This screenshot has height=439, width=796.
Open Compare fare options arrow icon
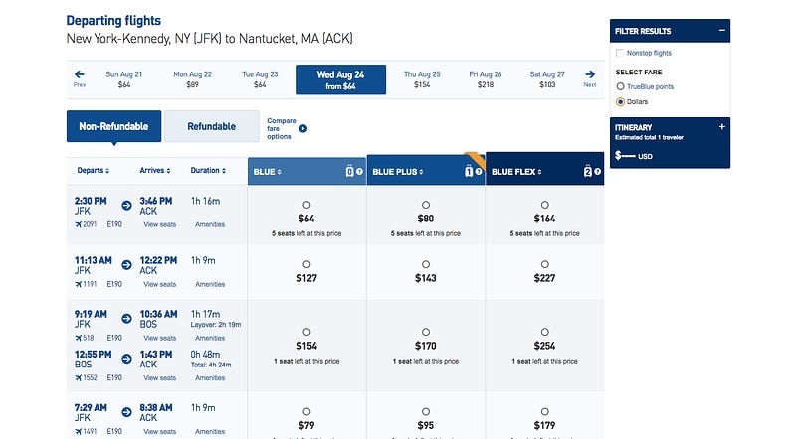(x=303, y=128)
